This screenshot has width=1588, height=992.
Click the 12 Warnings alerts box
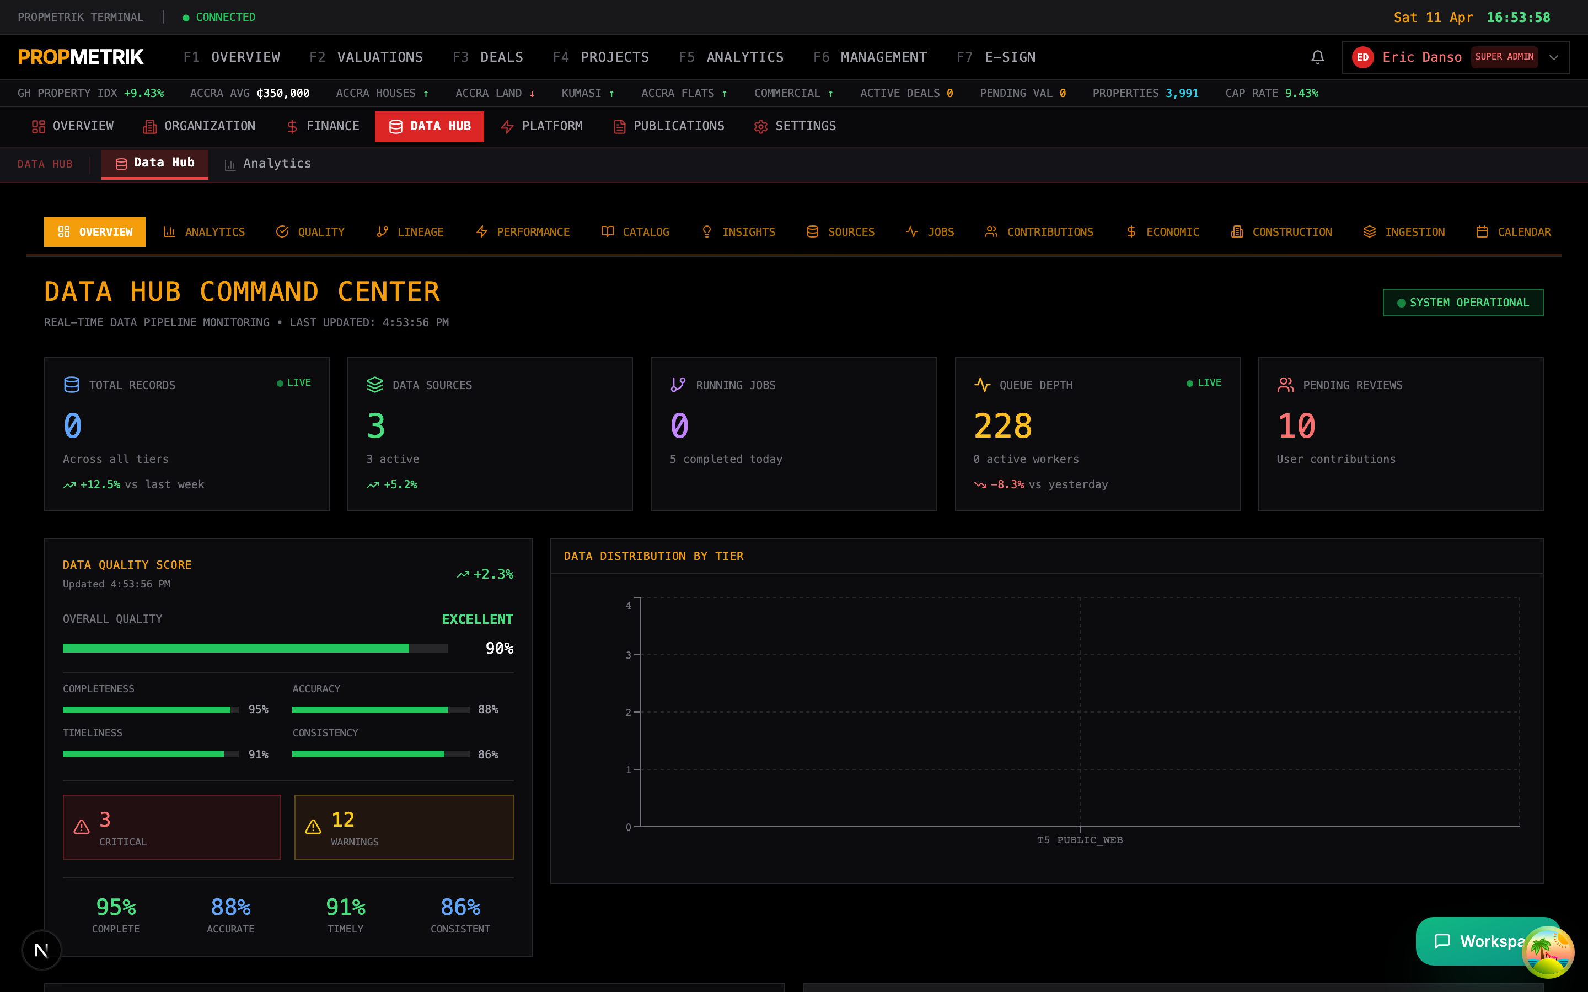[x=404, y=827]
